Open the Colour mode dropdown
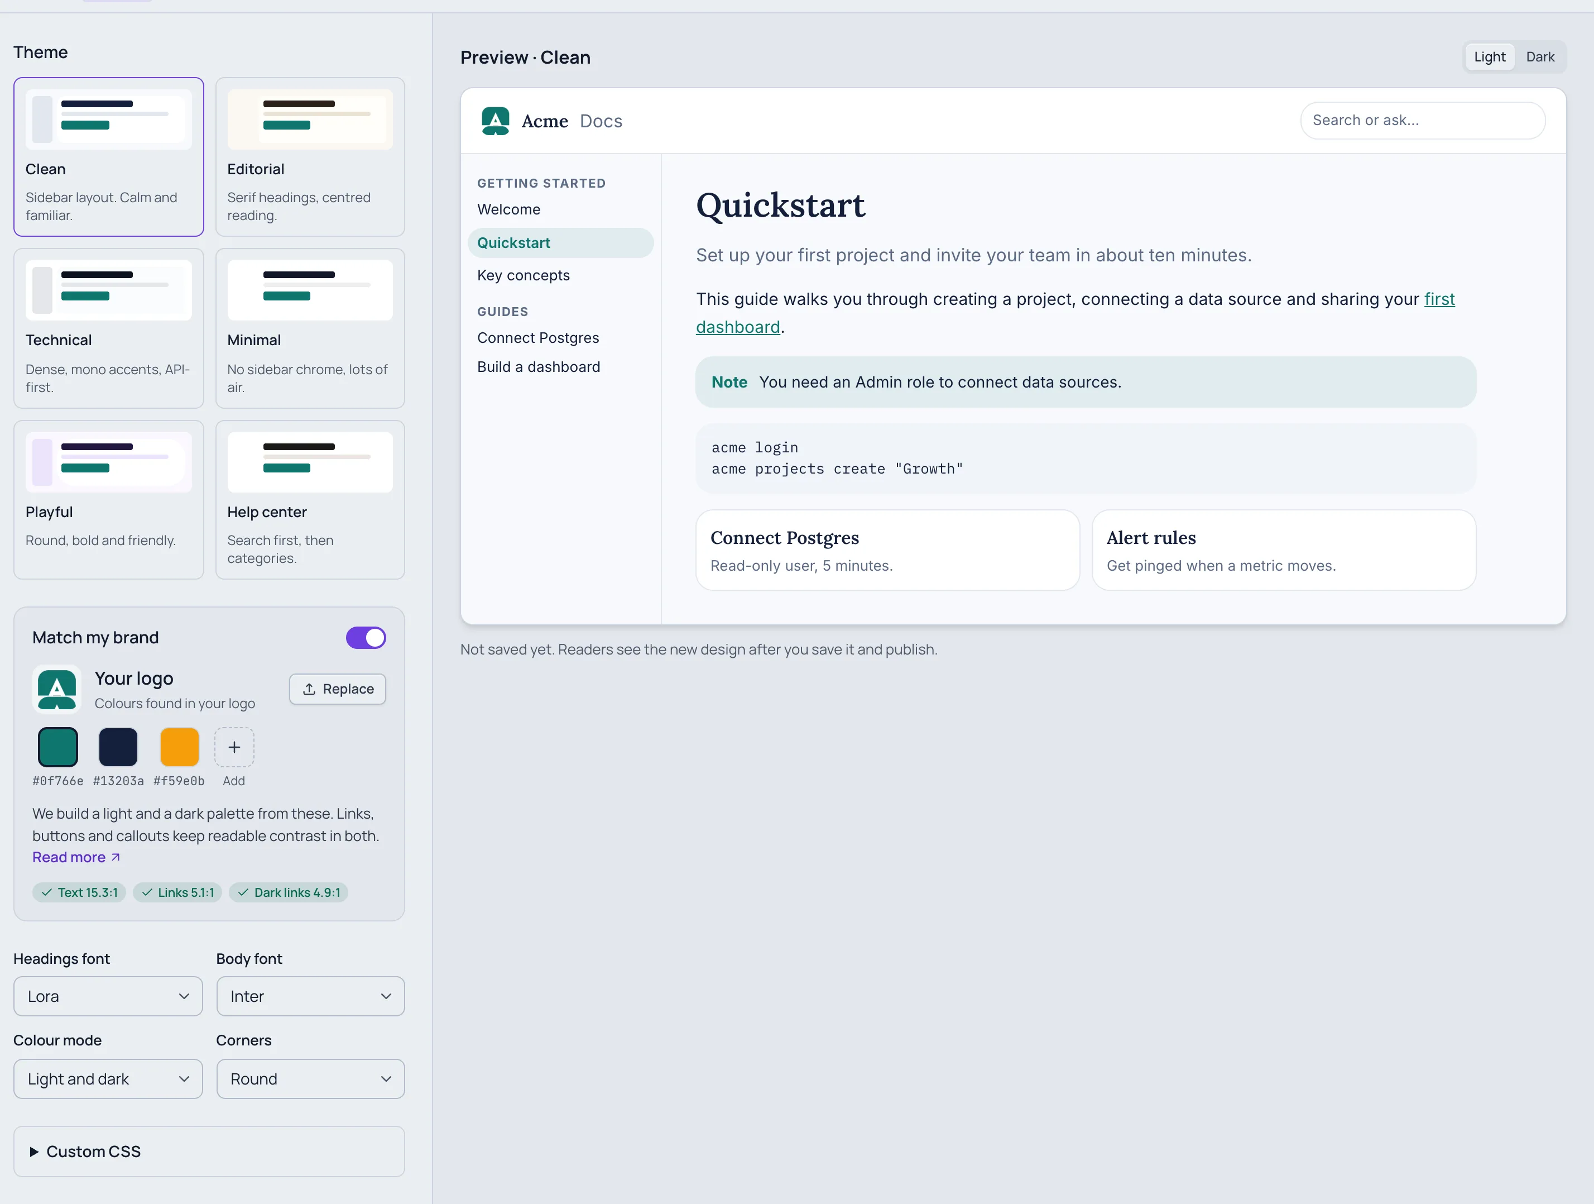Viewport: 1594px width, 1204px height. pos(108,1079)
